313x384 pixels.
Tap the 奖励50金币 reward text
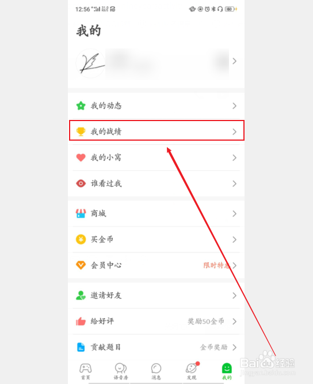click(x=206, y=321)
